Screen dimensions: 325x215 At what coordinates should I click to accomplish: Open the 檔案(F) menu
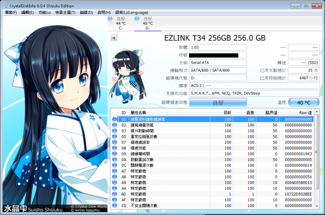pos(11,13)
